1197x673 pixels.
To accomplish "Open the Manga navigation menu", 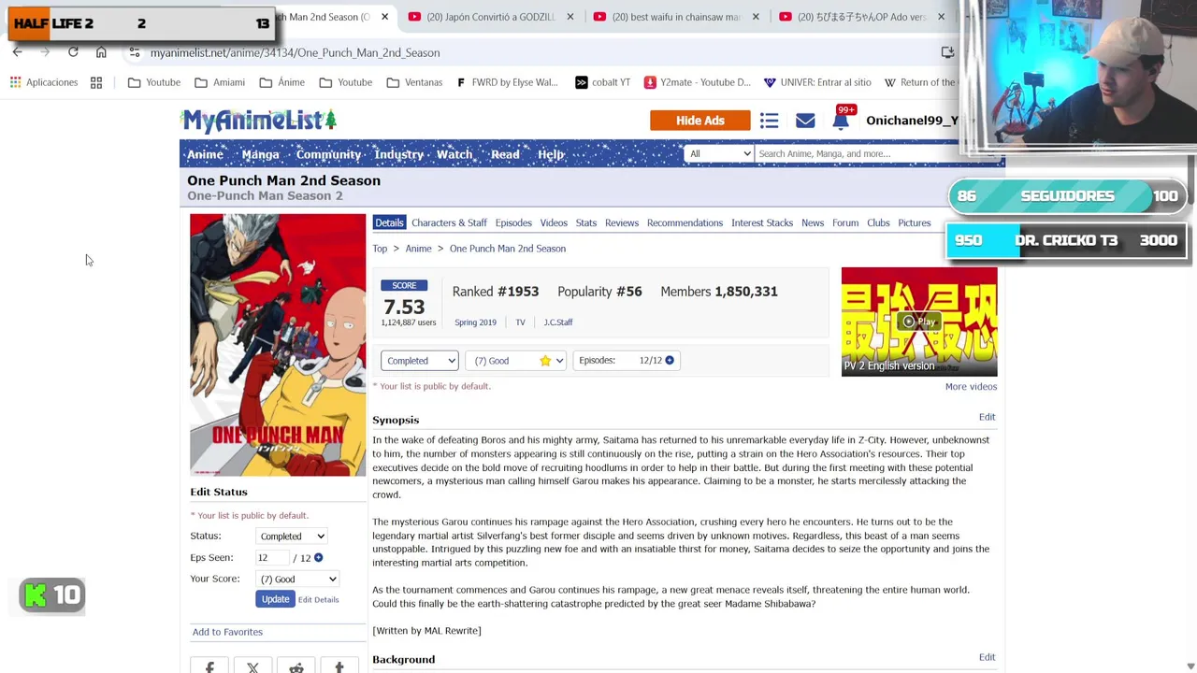I will click(260, 154).
